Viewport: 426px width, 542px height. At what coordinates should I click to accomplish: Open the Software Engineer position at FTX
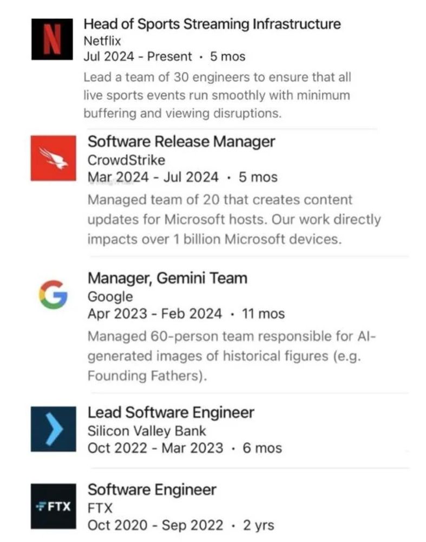[152, 490]
